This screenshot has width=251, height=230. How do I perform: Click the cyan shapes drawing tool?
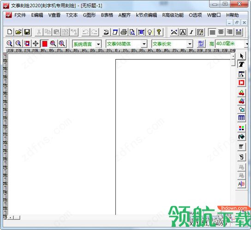click(x=241, y=109)
